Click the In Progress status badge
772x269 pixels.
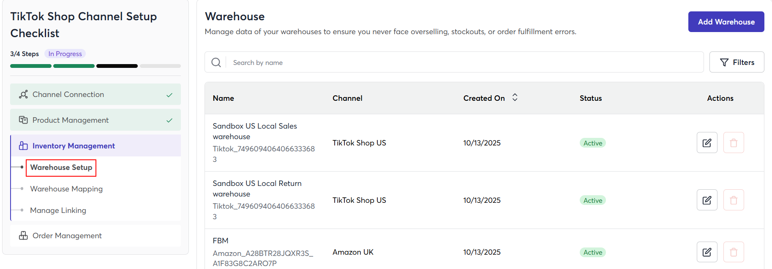(x=65, y=54)
